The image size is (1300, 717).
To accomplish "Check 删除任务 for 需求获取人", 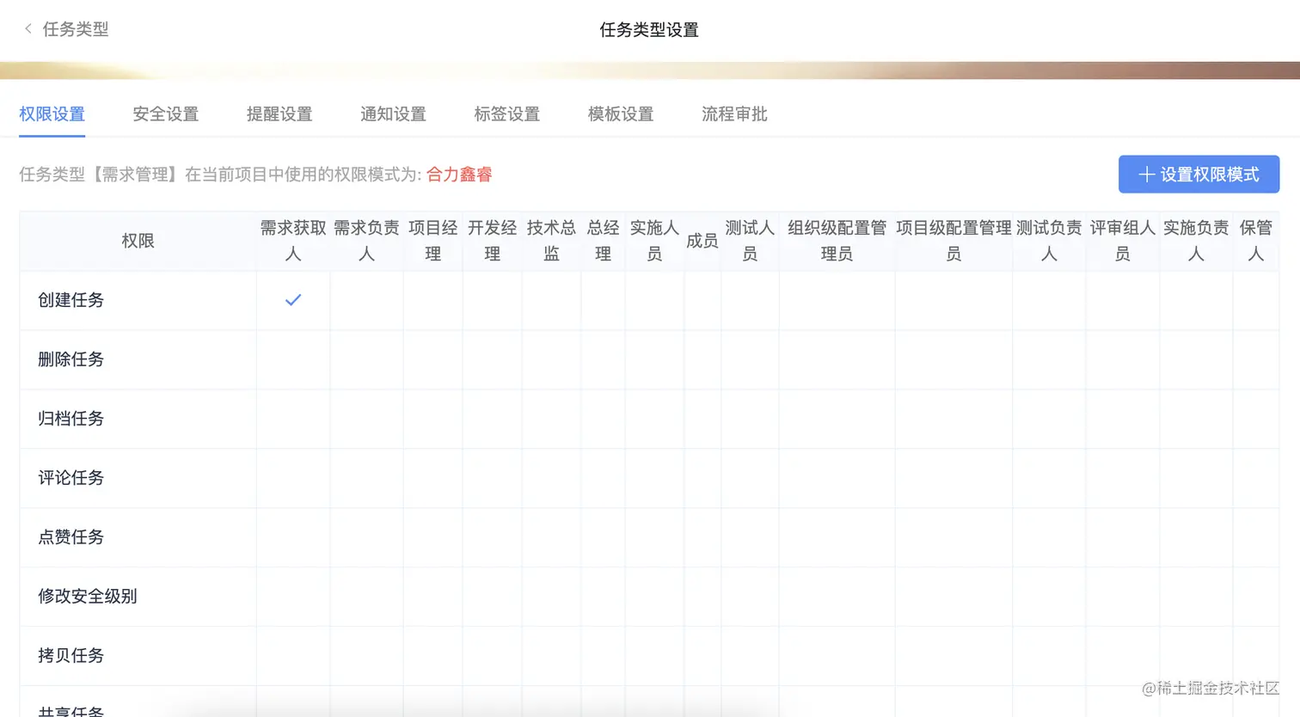I will (x=293, y=359).
